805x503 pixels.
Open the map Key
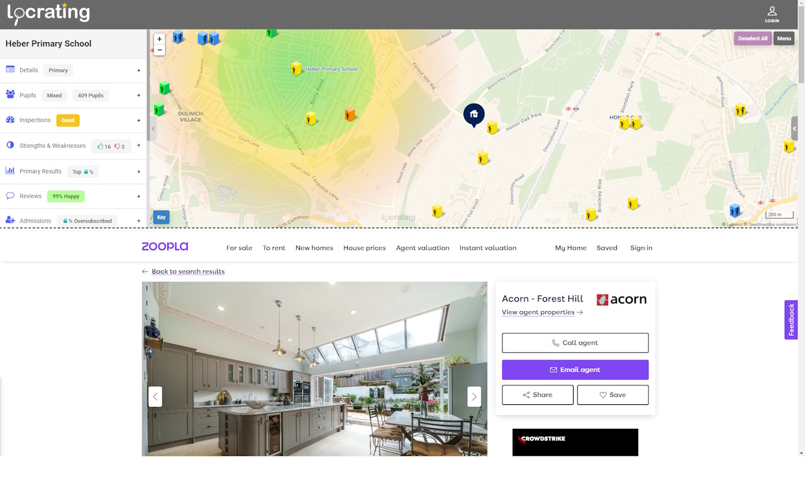point(161,217)
